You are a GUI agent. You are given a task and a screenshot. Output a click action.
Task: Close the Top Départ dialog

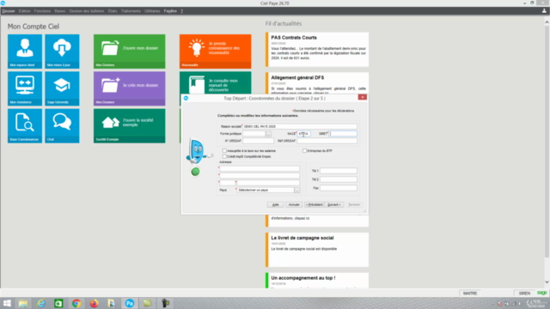pyautogui.click(x=363, y=97)
